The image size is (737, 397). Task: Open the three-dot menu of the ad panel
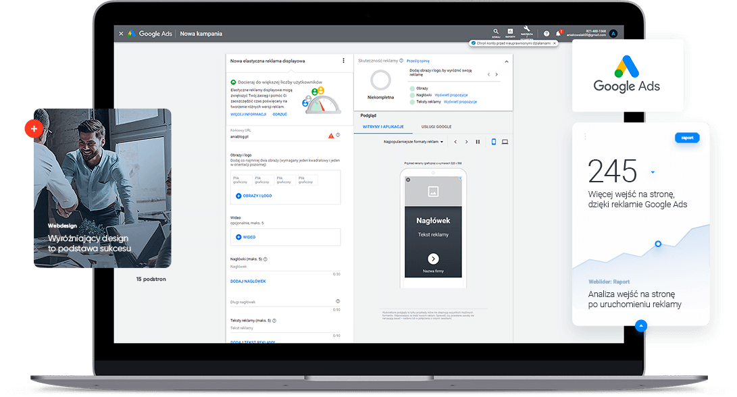tap(344, 61)
